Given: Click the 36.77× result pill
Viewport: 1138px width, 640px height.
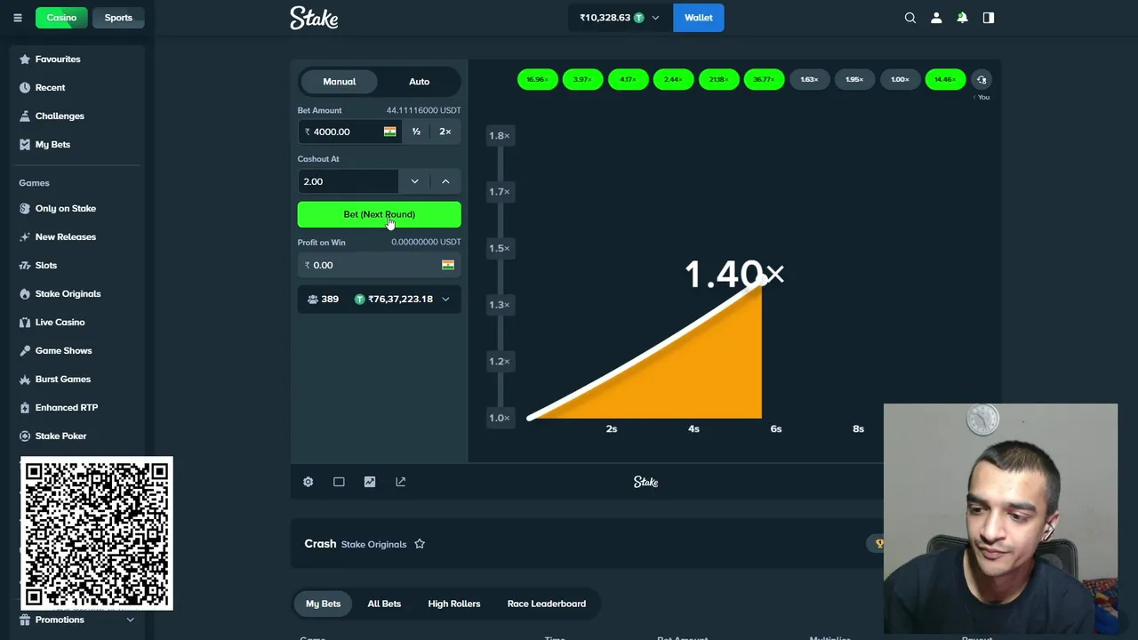Looking at the screenshot, I should [764, 80].
